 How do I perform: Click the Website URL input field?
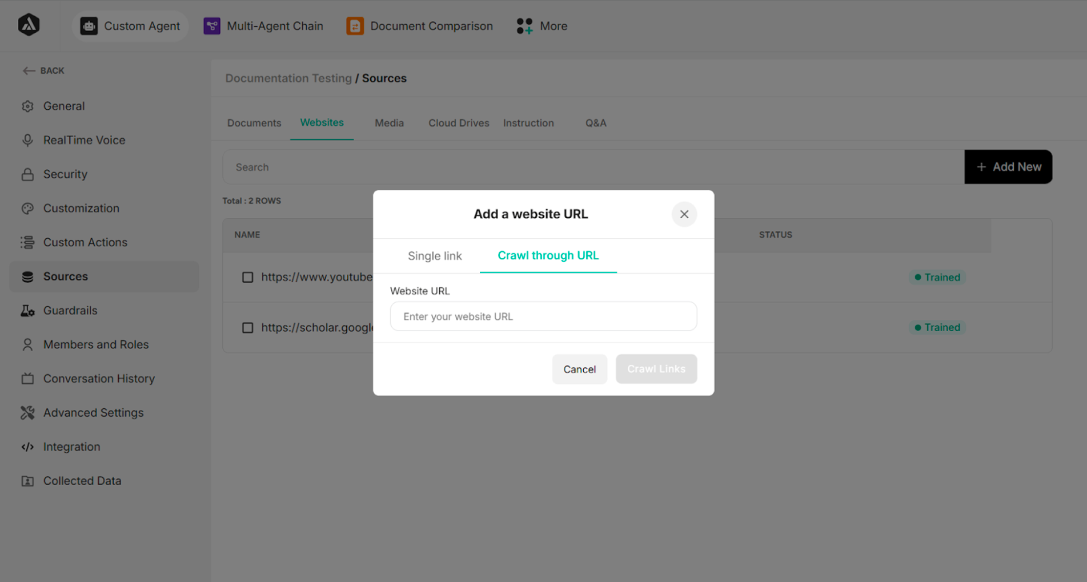coord(543,317)
